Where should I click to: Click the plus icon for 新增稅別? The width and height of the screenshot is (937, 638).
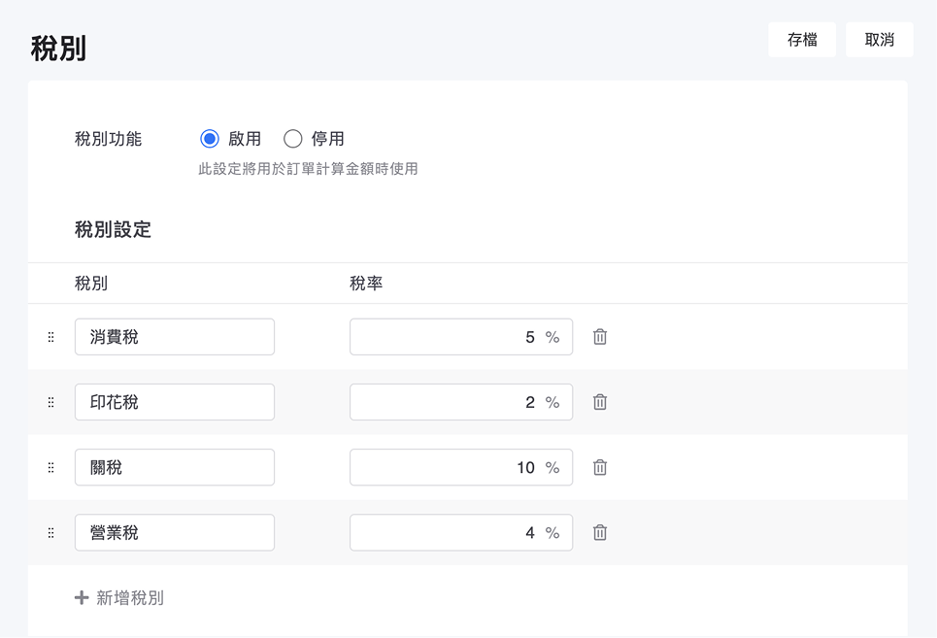coord(82,597)
